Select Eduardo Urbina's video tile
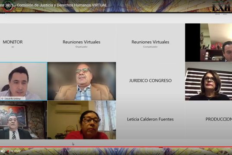The image size is (232, 155). (x=23, y=81)
